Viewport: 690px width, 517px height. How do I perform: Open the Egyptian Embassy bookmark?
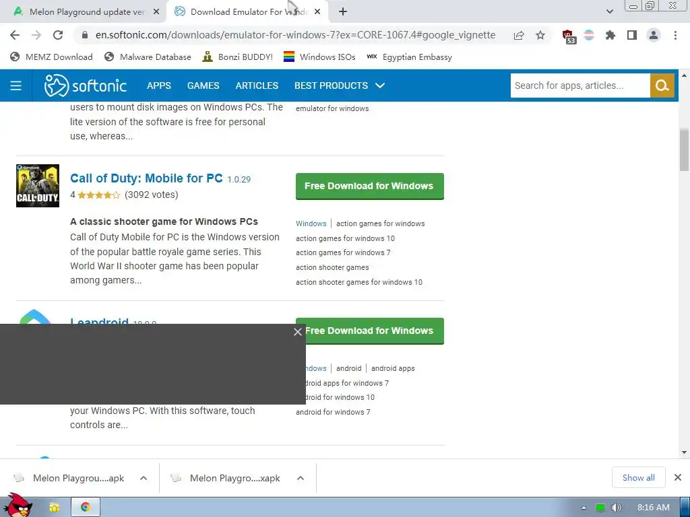(409, 57)
